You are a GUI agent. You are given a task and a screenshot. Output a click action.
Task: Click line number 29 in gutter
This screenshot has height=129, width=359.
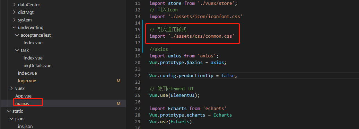pyautogui.click(x=137, y=122)
